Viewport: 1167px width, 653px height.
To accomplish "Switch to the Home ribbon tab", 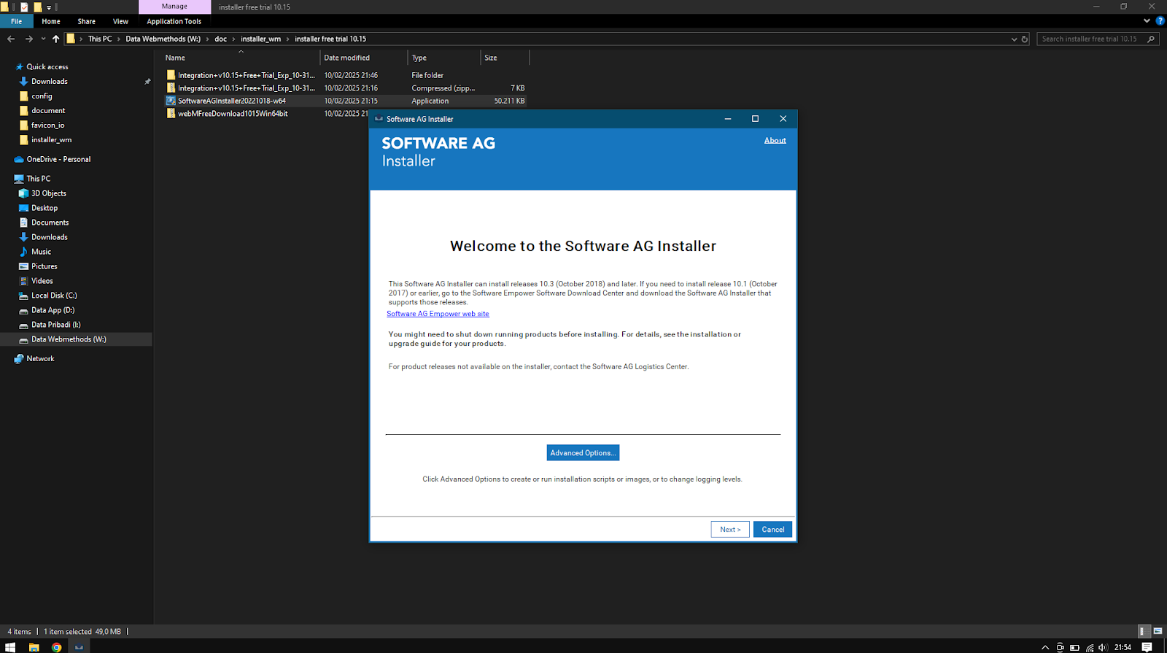I will 51,21.
